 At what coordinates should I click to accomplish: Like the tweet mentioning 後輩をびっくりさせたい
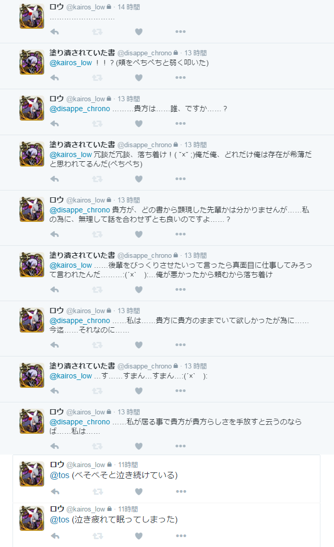(x=139, y=290)
